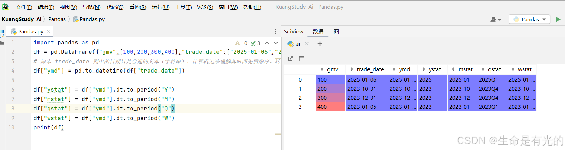Viewport: 565px width, 150px height.
Task: Click the PyCharm application logo icon
Action: (5, 7)
